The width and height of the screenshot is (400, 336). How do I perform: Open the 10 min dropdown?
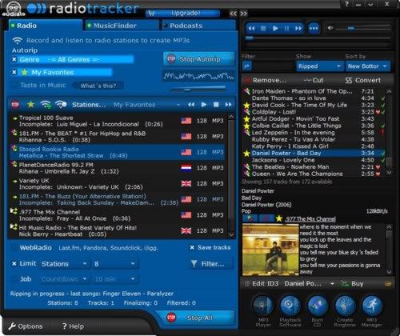coord(114,279)
